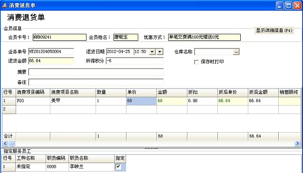The width and height of the screenshot is (303, 173).
Task: Click staff code cell 0008
Action: pos(57,167)
